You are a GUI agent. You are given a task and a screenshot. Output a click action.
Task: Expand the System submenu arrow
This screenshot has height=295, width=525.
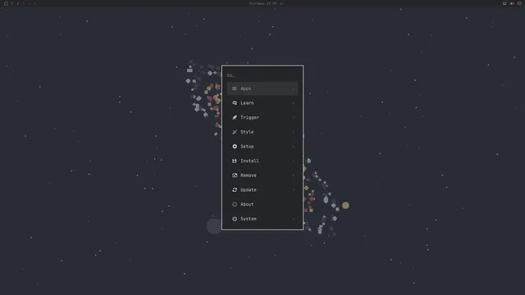click(x=294, y=219)
